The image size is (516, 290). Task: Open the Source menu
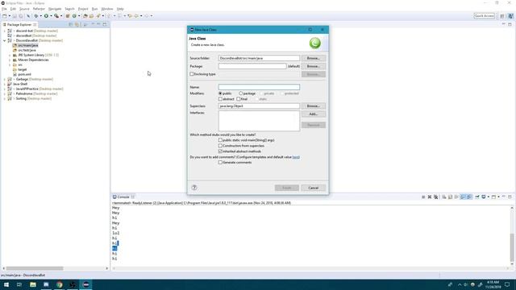[x=24, y=9]
